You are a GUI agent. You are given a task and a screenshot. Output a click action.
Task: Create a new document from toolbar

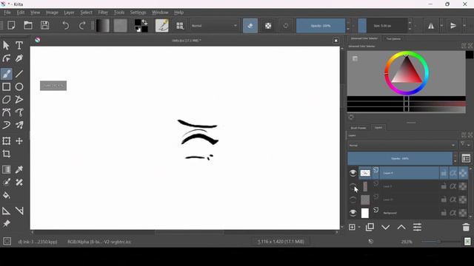click(12, 25)
